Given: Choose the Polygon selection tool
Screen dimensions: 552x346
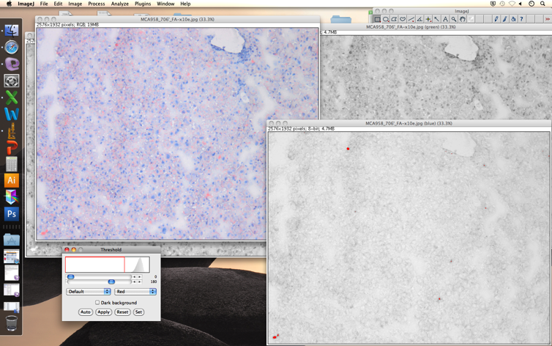Looking at the screenshot, I should tap(395, 19).
